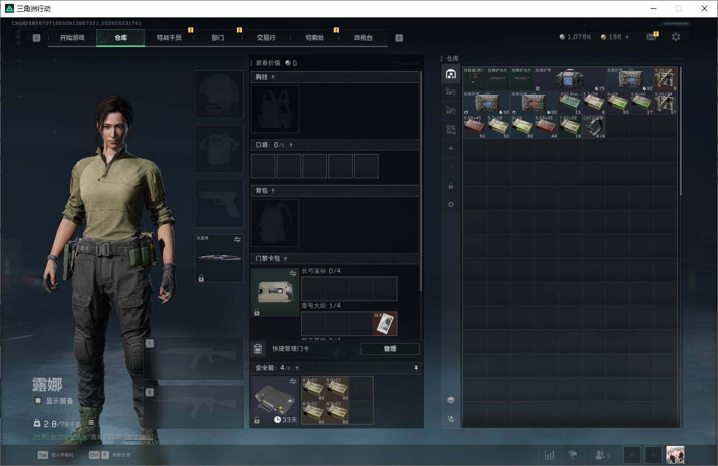Open the friends list icon showing 5

[x=602, y=455]
